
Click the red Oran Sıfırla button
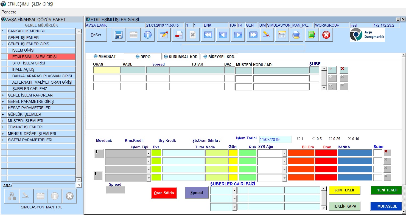pyautogui.click(x=164, y=193)
